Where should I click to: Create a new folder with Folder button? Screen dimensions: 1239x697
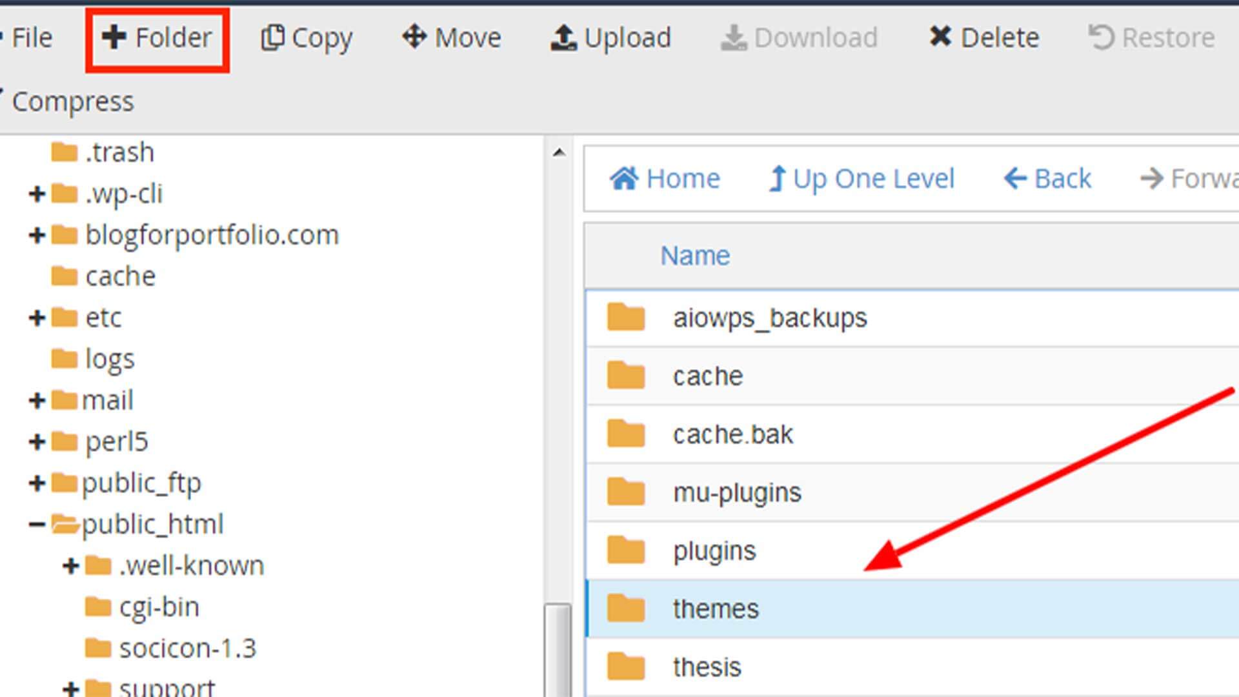157,38
